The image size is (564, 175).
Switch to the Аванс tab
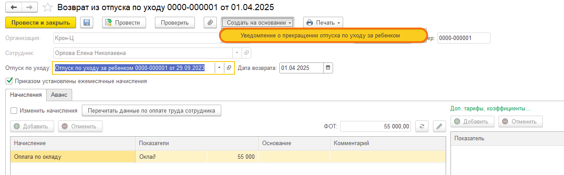[59, 95]
